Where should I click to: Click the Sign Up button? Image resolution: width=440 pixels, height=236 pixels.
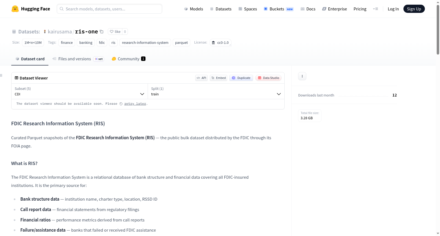[414, 9]
